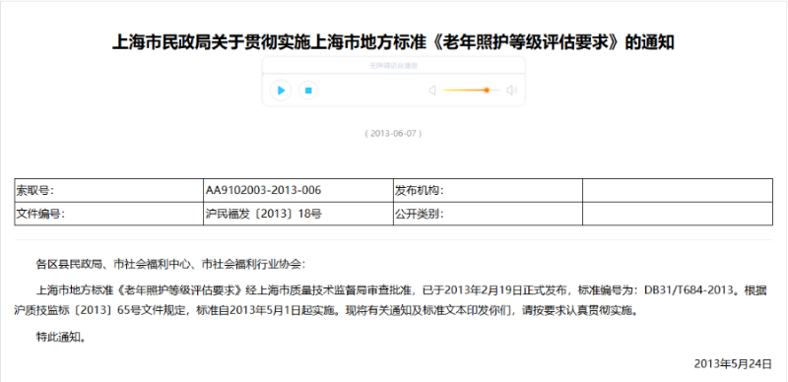
Task: Select the 文件编号 label cell
Action: pos(109,214)
